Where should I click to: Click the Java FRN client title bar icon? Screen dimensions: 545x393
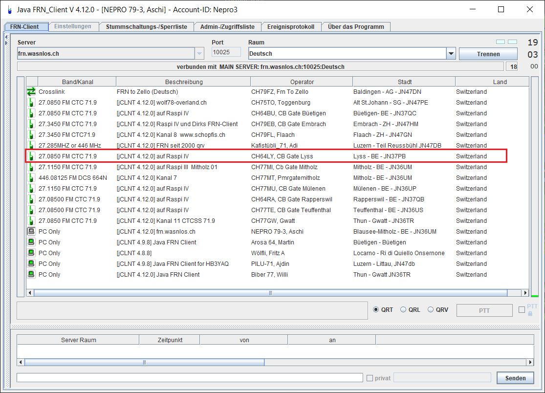click(9, 10)
